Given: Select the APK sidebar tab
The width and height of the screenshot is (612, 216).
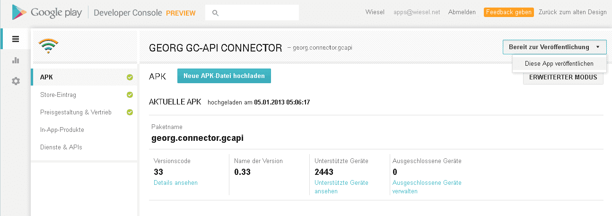Looking at the screenshot, I should pos(84,77).
